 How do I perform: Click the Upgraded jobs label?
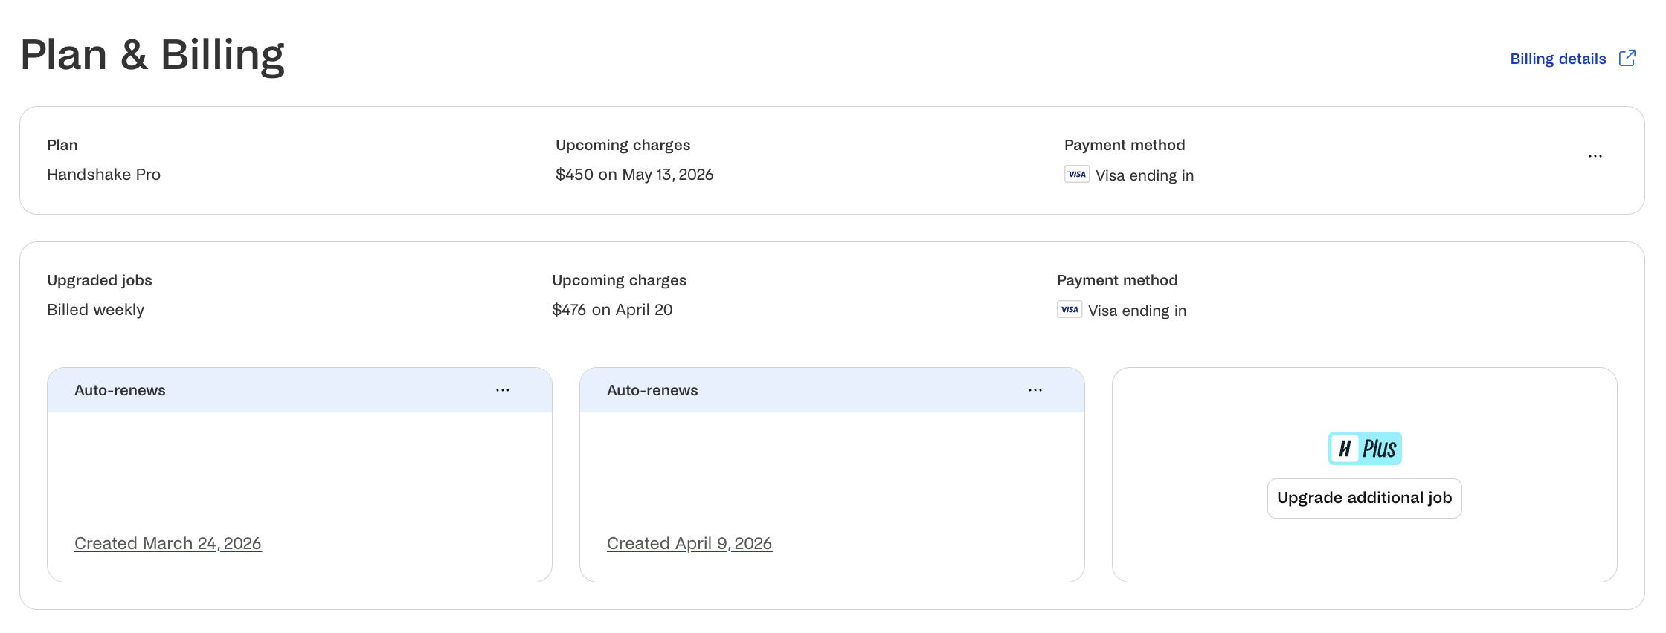point(100,280)
